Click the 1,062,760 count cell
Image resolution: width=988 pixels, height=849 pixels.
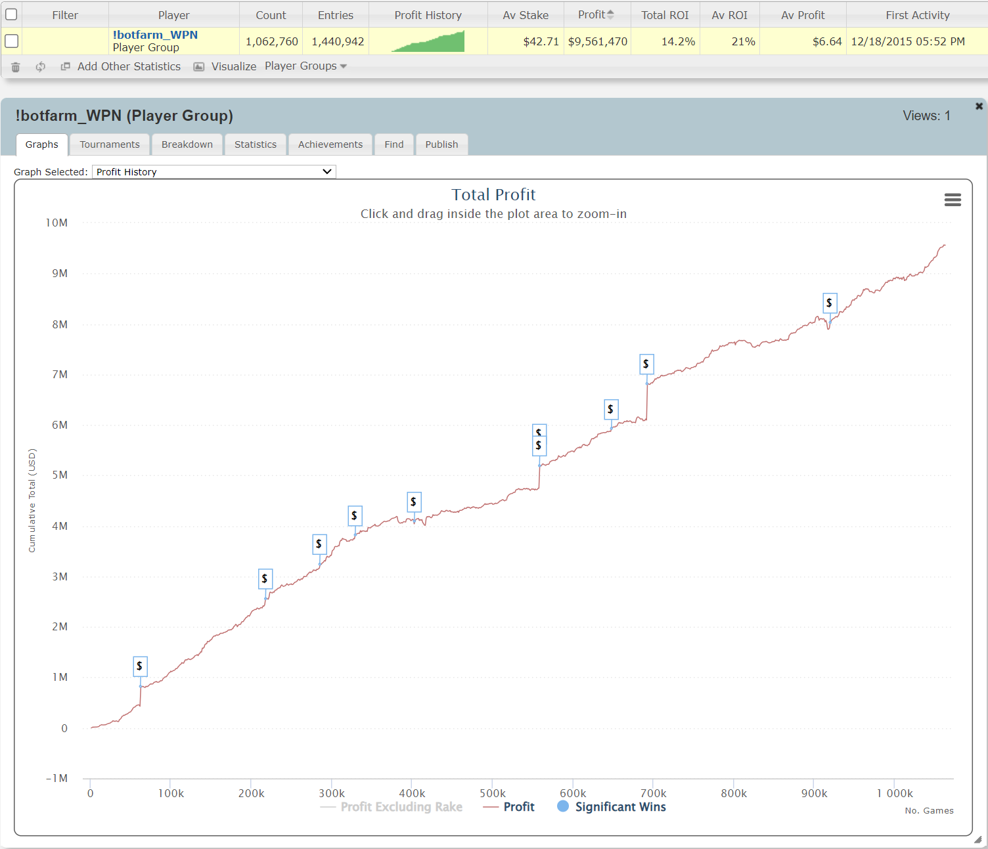pyautogui.click(x=271, y=41)
